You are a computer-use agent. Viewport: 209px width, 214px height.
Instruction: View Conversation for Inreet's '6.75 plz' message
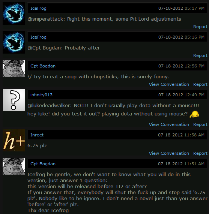point(169,153)
